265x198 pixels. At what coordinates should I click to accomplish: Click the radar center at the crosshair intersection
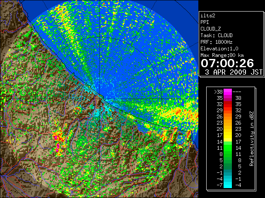coord(100,99)
